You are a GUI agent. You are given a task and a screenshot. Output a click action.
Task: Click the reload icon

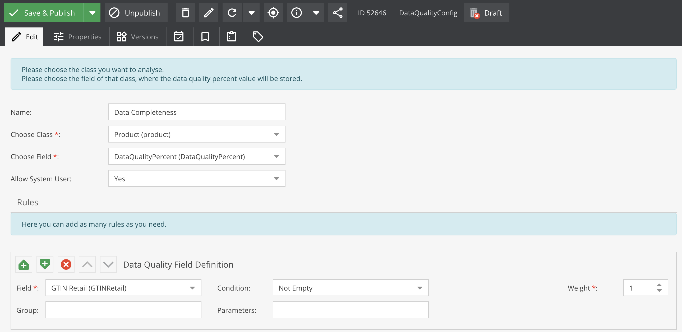[x=232, y=13]
